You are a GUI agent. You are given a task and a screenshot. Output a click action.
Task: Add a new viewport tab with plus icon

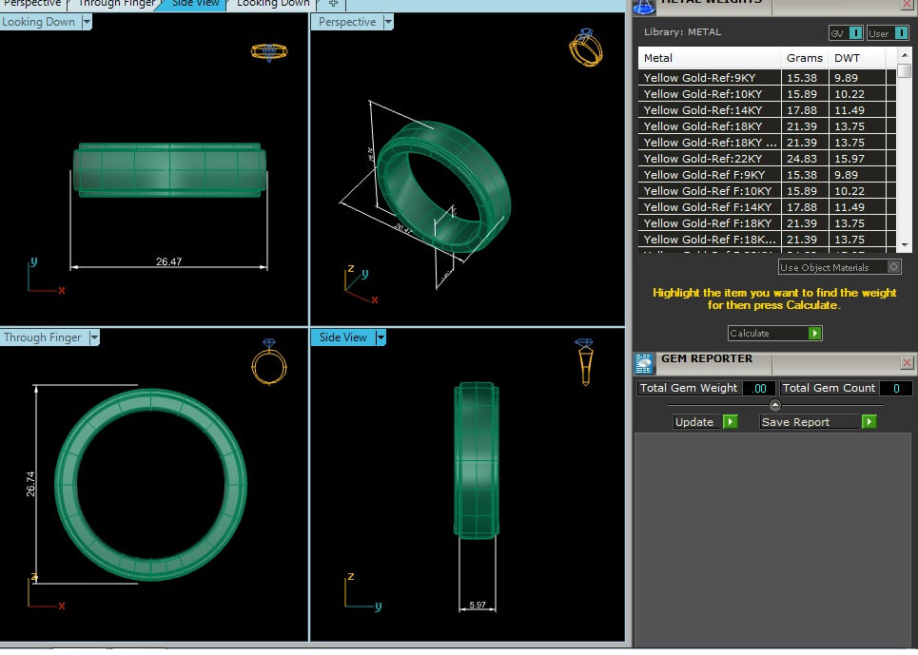pyautogui.click(x=332, y=4)
